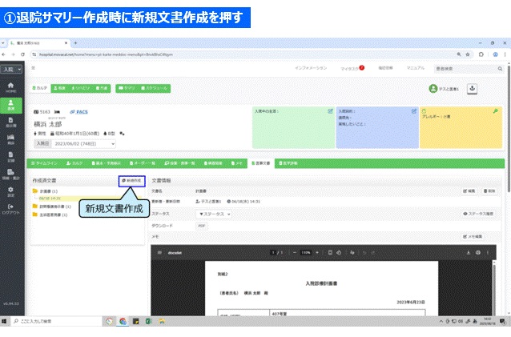Open the bed/ward icon in sidebar
Screen dimensions: 511x337
coord(10,139)
